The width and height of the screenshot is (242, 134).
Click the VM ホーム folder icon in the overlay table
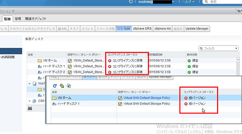54,98
